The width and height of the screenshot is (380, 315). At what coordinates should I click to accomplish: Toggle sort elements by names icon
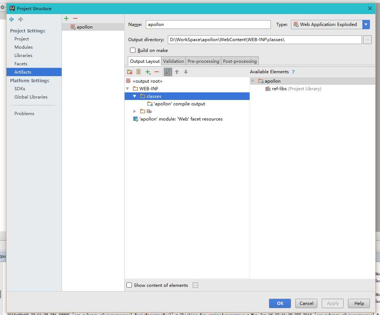click(x=168, y=72)
